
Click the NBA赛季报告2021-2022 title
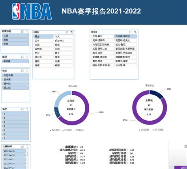[x=101, y=11]
